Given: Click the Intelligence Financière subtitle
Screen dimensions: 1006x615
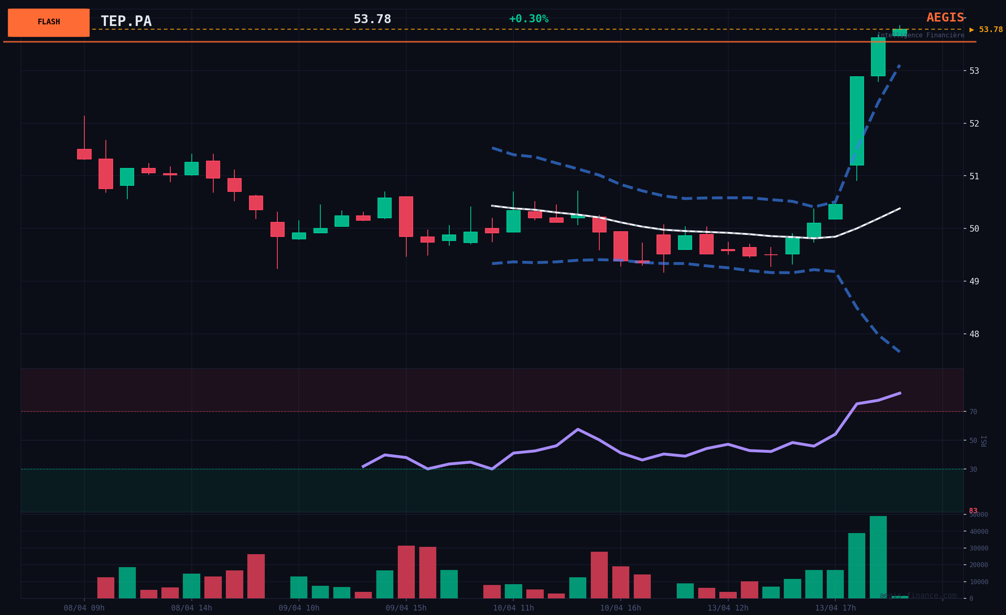Looking at the screenshot, I should (920, 36).
